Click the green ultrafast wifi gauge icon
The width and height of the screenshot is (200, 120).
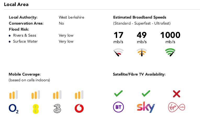coord(170,52)
